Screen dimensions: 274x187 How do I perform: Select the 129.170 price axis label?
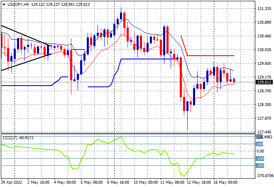click(x=264, y=77)
